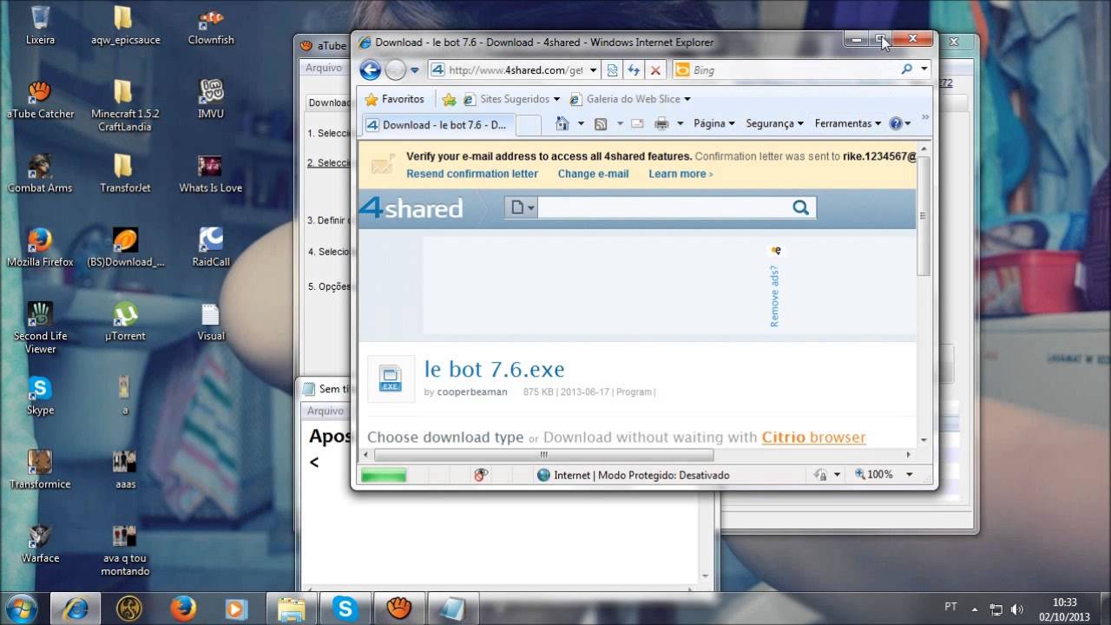Open the RaidCall desktop shortcut
The image size is (1111, 625).
tap(211, 247)
